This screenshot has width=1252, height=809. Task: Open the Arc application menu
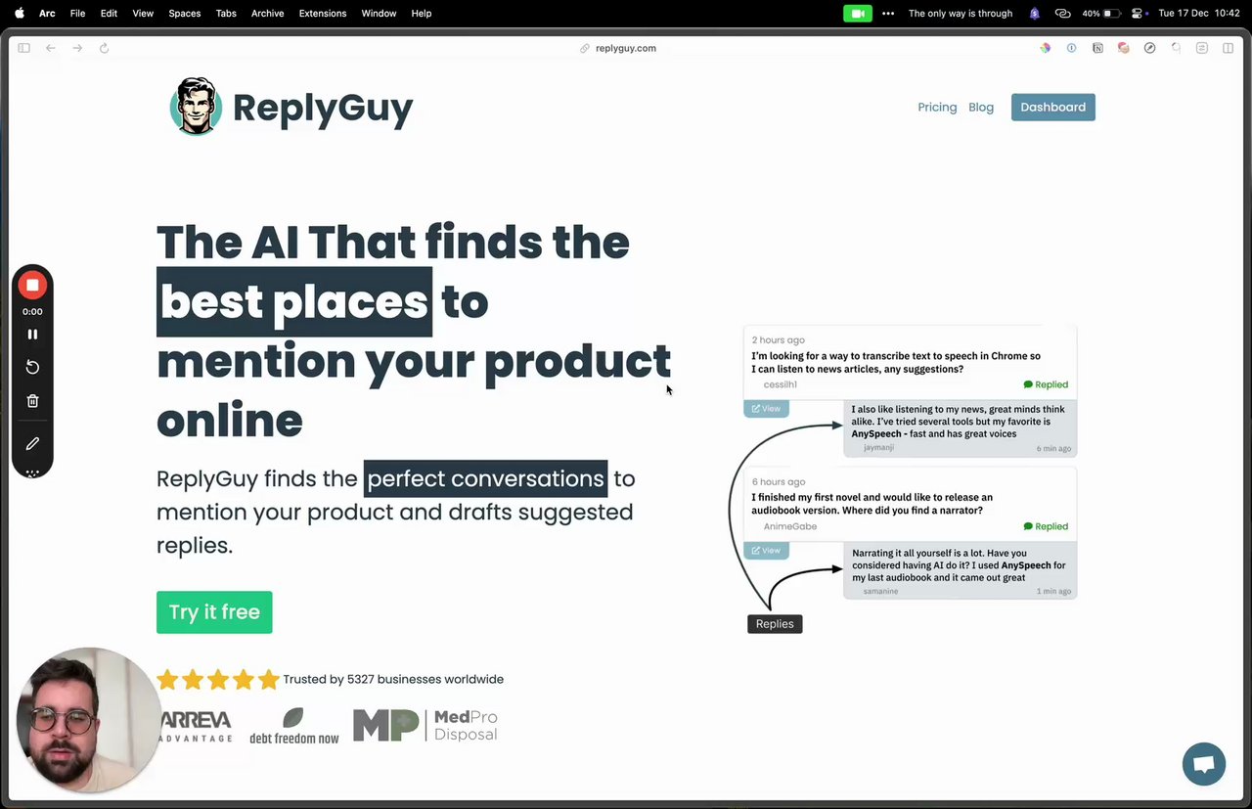[x=47, y=14]
